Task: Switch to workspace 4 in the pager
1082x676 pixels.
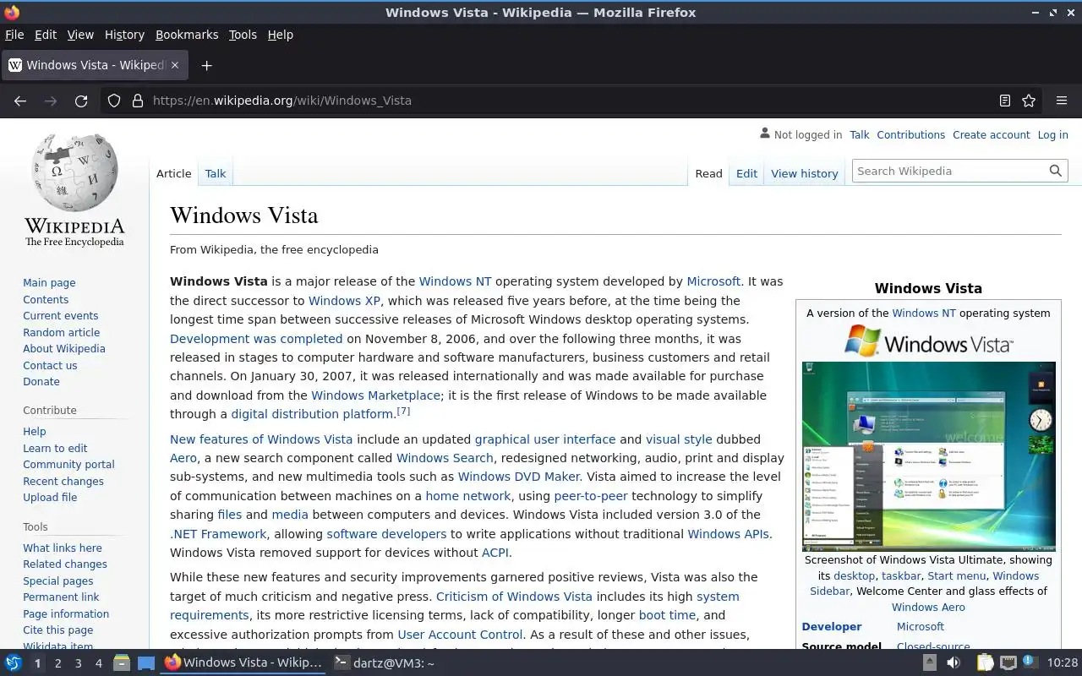Action: tap(98, 663)
